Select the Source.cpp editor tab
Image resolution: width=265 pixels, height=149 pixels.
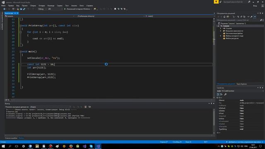pyautogui.click(x=9, y=13)
